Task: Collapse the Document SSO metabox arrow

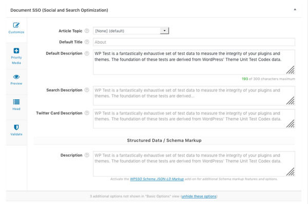Action: click(x=295, y=9)
